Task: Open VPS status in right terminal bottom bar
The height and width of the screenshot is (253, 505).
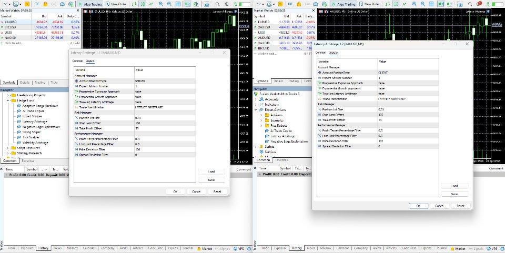Action: pos(492,248)
